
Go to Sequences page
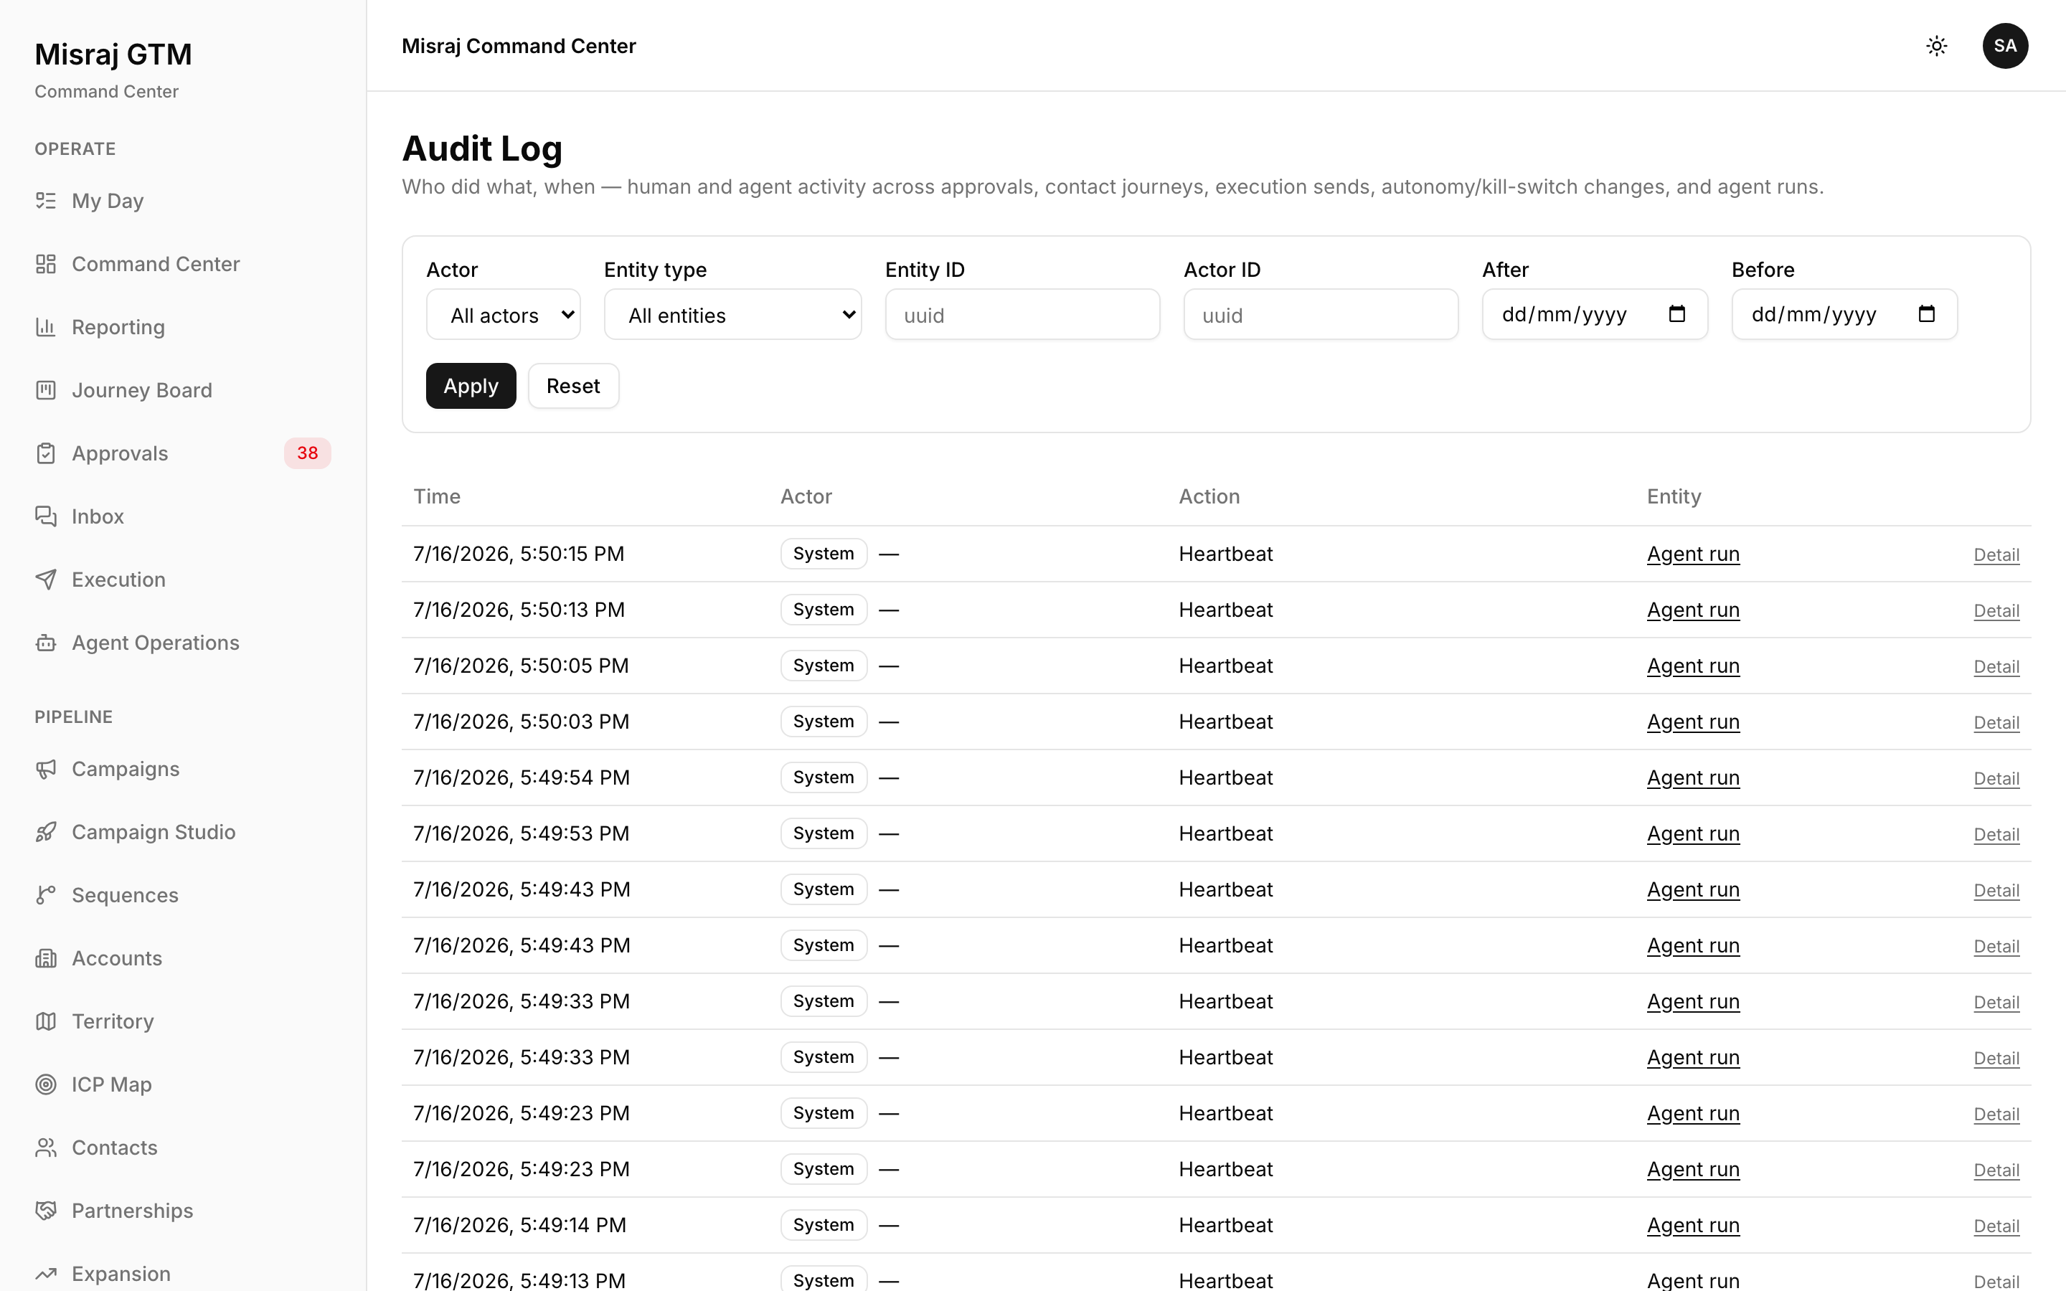coord(183,895)
